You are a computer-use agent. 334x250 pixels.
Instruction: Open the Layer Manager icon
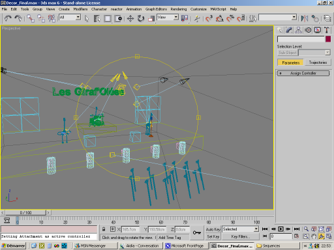[327, 18]
